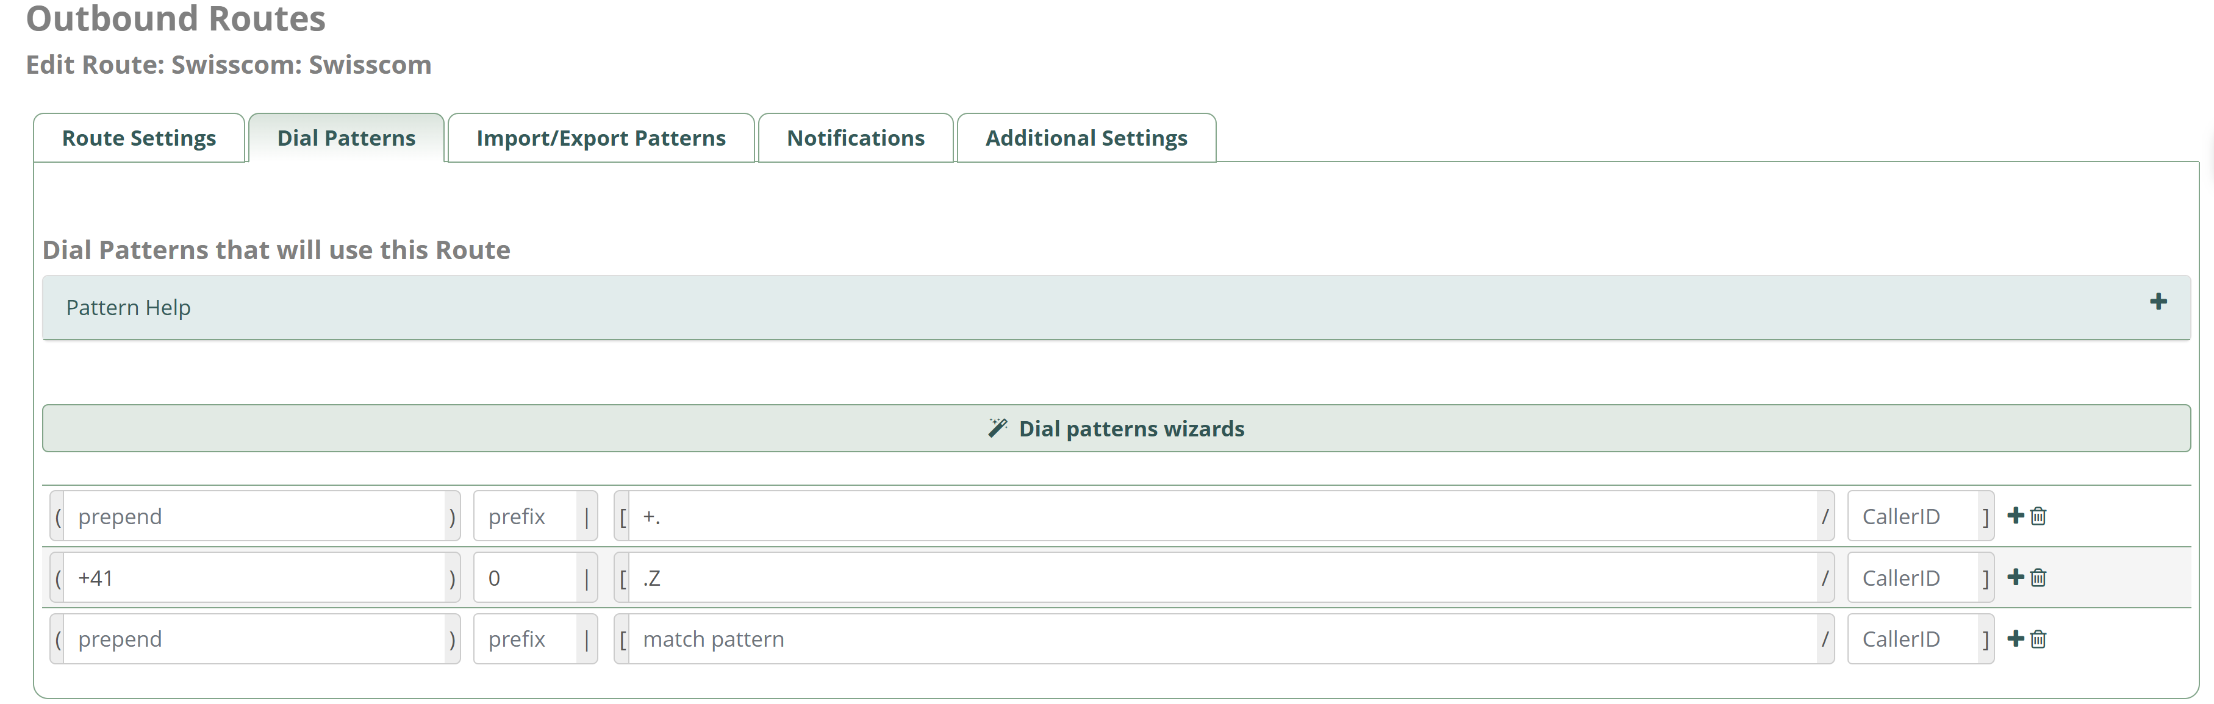Focus the prepend field containing +41
The width and height of the screenshot is (2214, 704).
pyautogui.click(x=254, y=578)
